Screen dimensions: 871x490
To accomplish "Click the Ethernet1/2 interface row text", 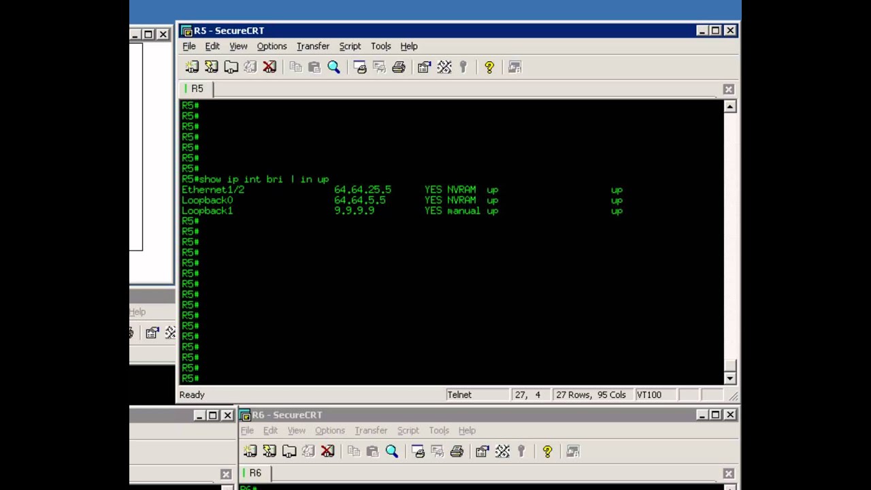I will click(x=402, y=190).
